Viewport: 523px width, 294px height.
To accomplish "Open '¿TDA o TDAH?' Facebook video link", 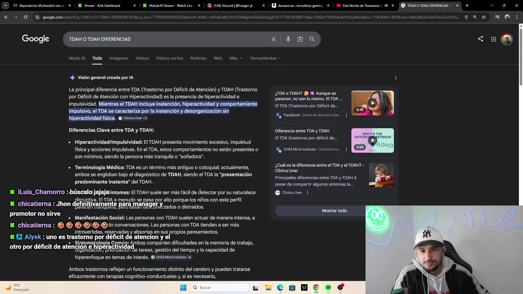I will [308, 96].
